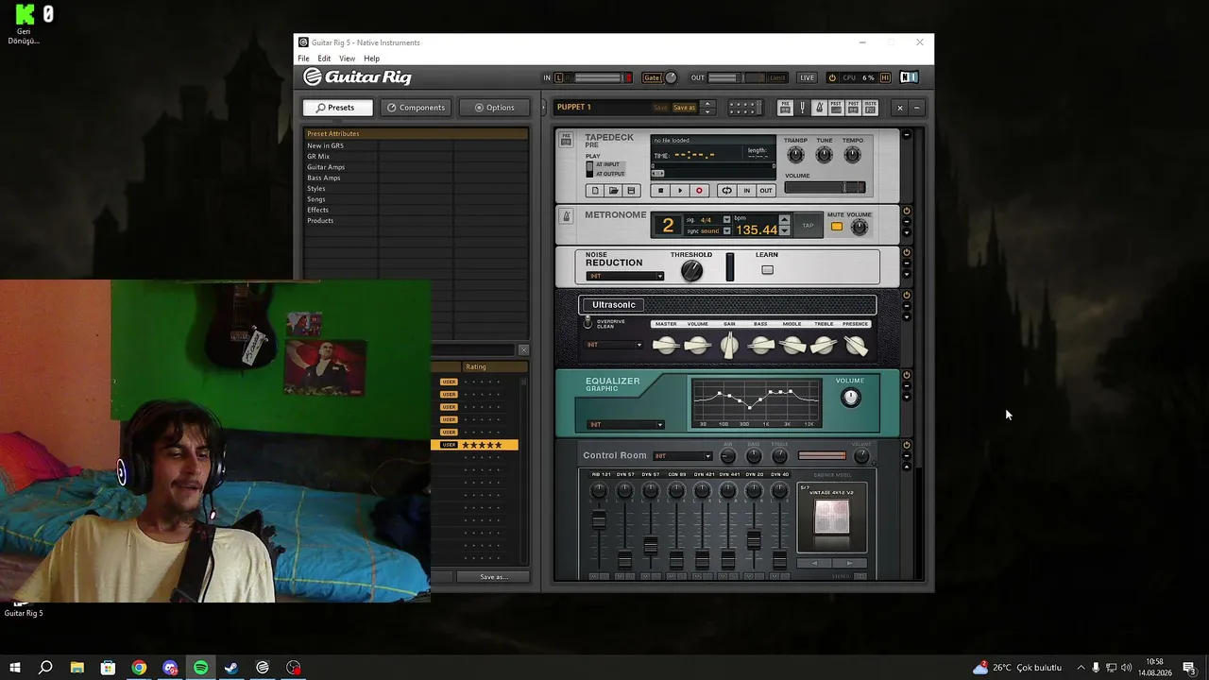This screenshot has width=1209, height=680.
Task: Show the tuner using the tuning fork icon
Action: (x=802, y=108)
